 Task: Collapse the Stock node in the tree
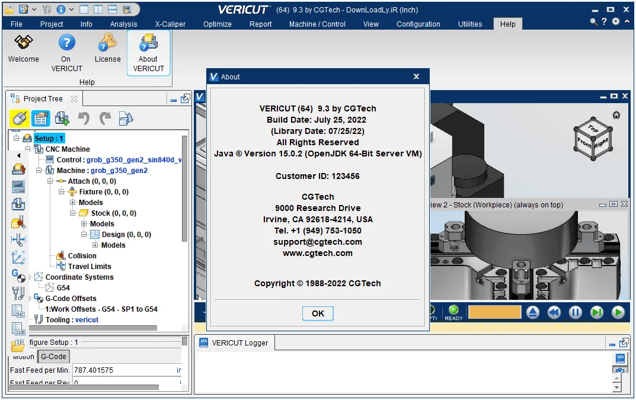pos(72,213)
